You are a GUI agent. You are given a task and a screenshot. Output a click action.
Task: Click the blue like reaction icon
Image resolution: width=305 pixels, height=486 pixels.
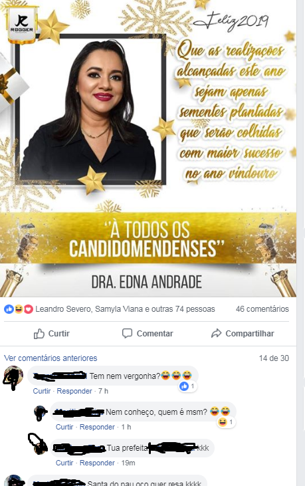click(9, 309)
